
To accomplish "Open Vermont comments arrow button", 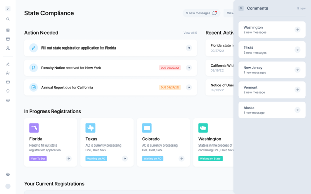I will click(x=297, y=90).
